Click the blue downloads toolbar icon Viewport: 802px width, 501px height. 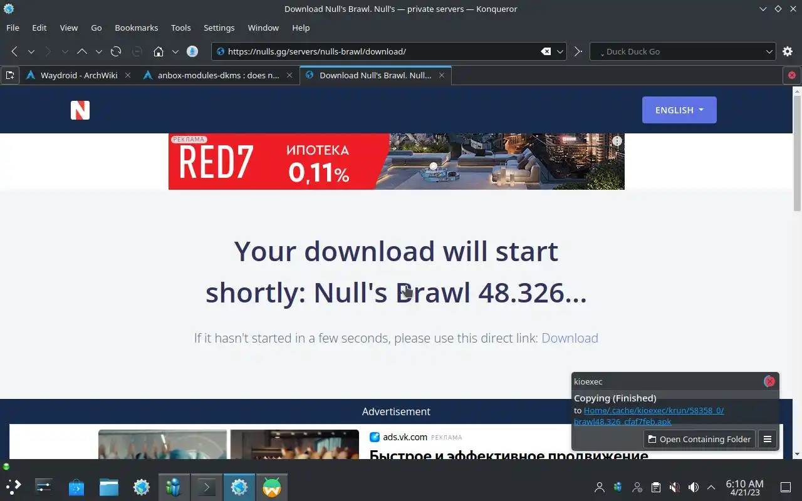tap(192, 51)
